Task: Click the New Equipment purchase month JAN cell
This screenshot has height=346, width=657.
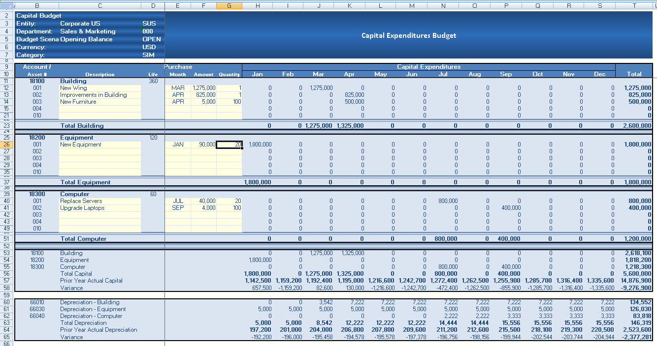Action: point(178,144)
